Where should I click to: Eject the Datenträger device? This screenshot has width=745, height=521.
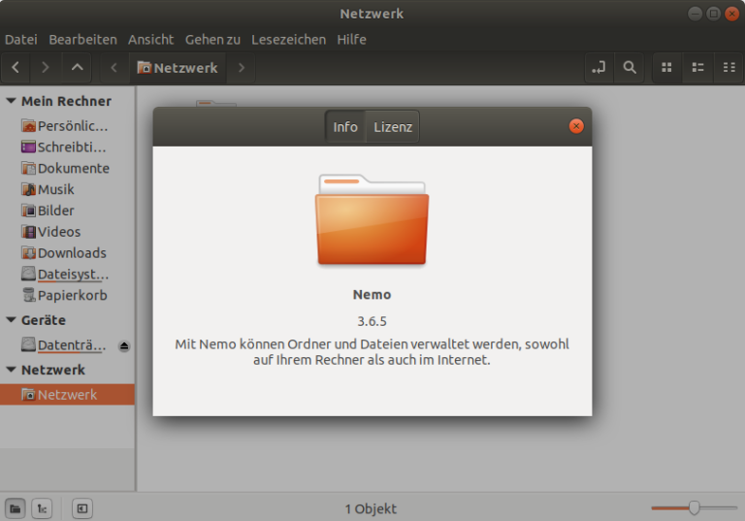(124, 346)
